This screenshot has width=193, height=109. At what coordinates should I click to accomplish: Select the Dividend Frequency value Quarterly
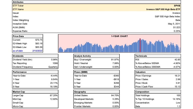coord(53,67)
